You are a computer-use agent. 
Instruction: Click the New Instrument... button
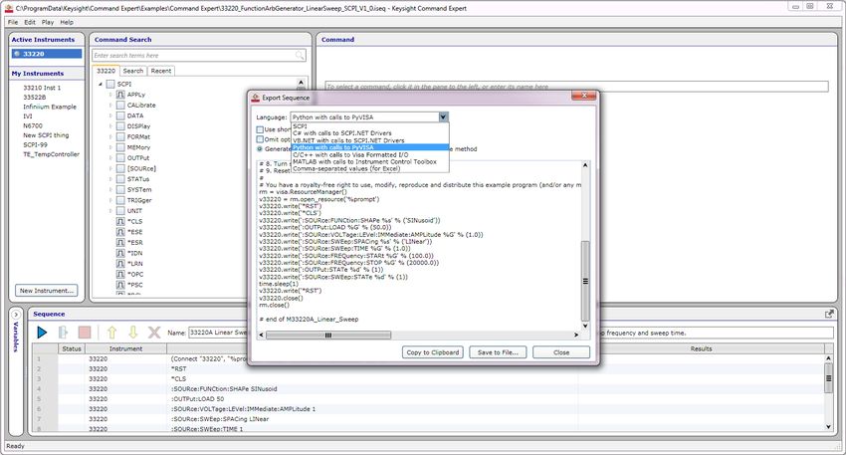(47, 291)
